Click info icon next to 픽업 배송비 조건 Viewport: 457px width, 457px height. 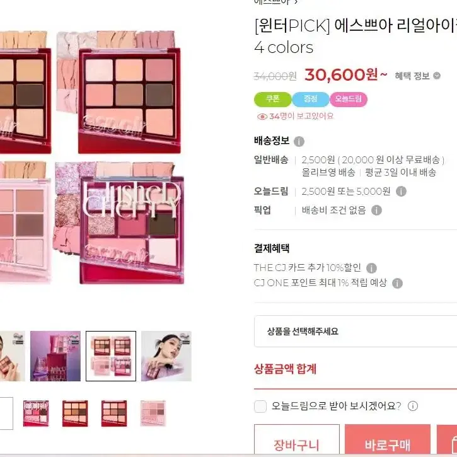tap(376, 210)
